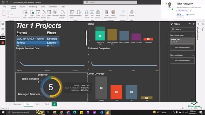Click all-pages 'Add data fields here' box
Screen dimensions: 205x115
(x=182, y=61)
